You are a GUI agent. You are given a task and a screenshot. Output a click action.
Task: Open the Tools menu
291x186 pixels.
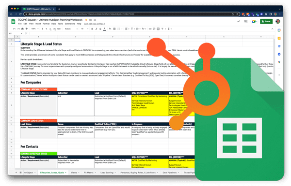pos(60,24)
